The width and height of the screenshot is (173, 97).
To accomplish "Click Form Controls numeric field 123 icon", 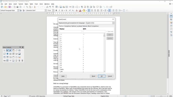I will 11,57.
